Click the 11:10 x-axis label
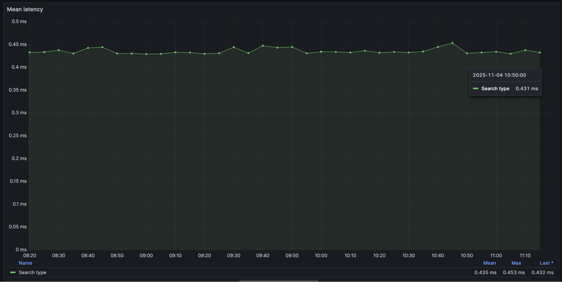This screenshot has height=282, width=562. tap(525, 255)
